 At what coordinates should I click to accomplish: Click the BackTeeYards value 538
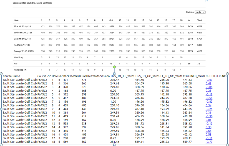66,124
